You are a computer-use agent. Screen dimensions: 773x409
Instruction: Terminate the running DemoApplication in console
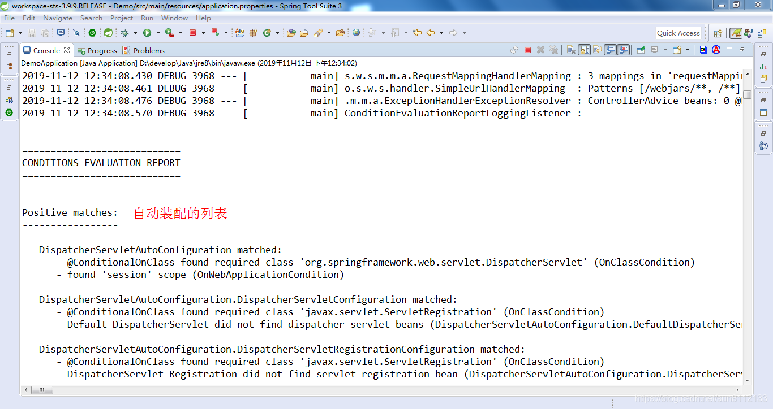click(x=527, y=50)
